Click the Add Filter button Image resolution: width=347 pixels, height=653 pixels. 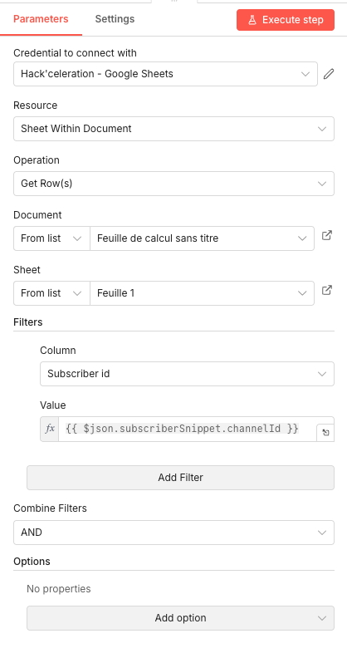pyautogui.click(x=181, y=478)
